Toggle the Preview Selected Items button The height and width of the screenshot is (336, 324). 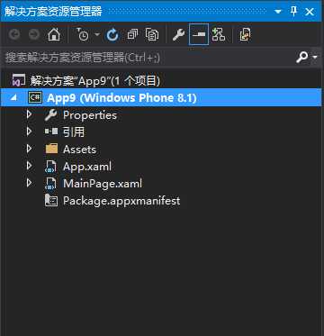pos(199,35)
